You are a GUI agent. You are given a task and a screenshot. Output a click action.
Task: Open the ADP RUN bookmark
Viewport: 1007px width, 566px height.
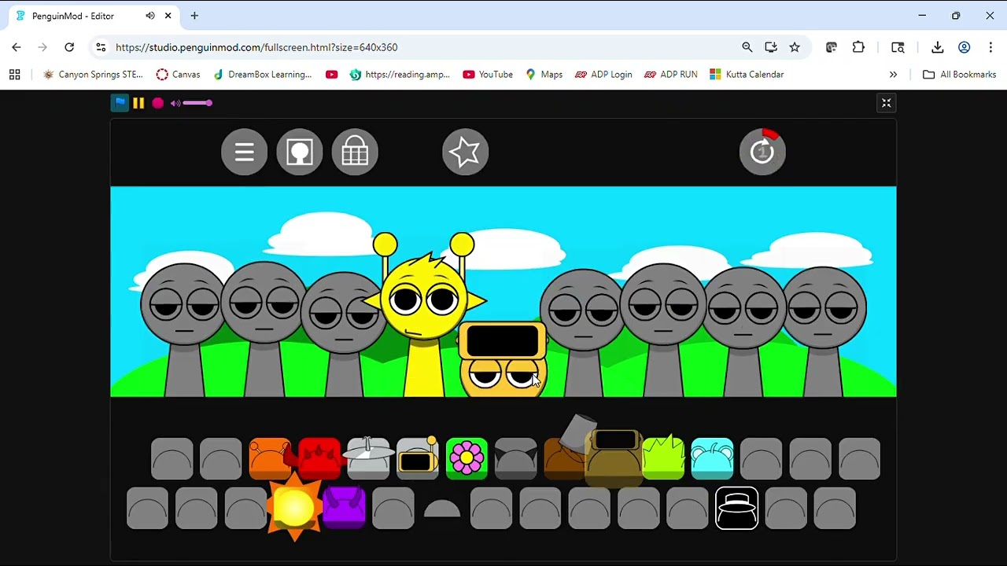pos(670,75)
